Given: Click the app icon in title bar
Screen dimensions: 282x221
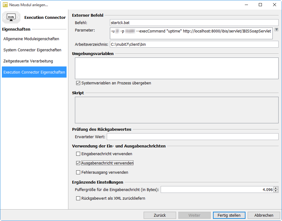Looking at the screenshot, I should pos(5,5).
